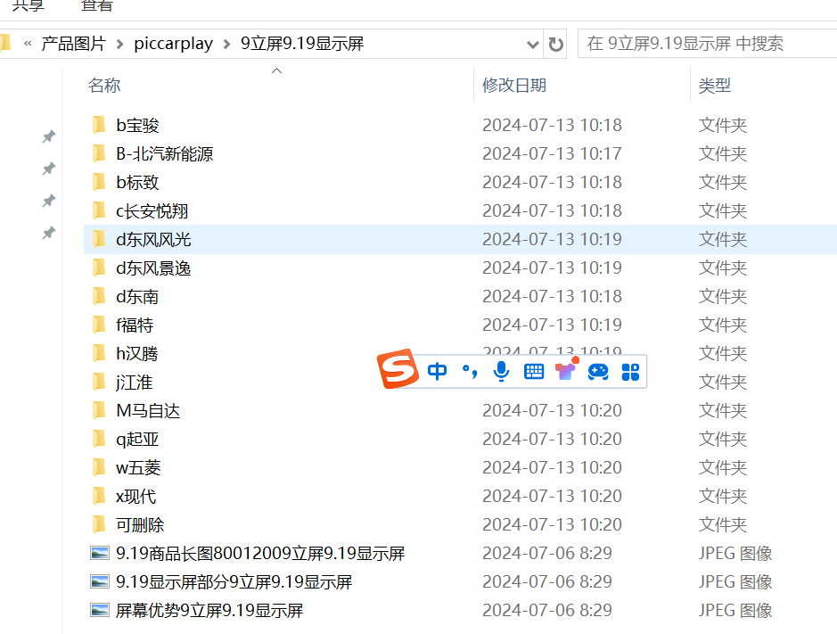Select JPEG icon of 屏幕优势 file
Screen dimensions: 837x634
coord(99,610)
